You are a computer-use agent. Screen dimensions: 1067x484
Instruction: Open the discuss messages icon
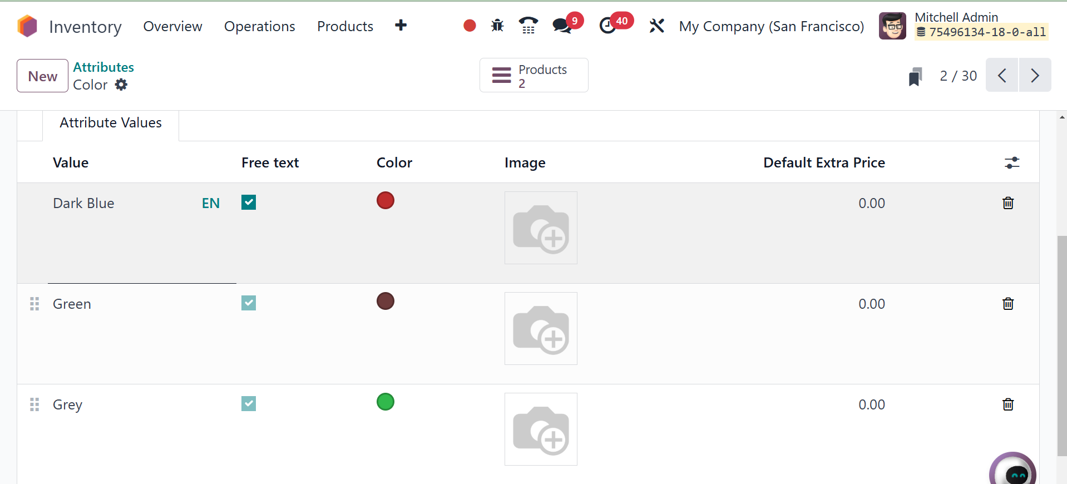(562, 26)
